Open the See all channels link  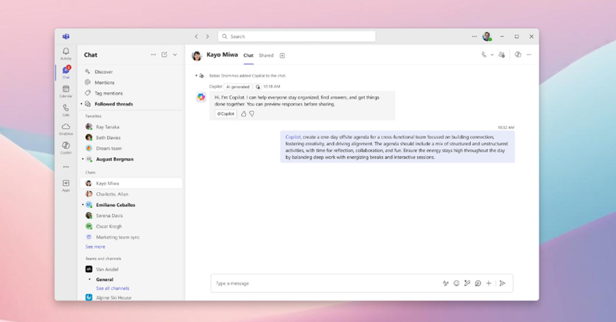[x=111, y=288]
